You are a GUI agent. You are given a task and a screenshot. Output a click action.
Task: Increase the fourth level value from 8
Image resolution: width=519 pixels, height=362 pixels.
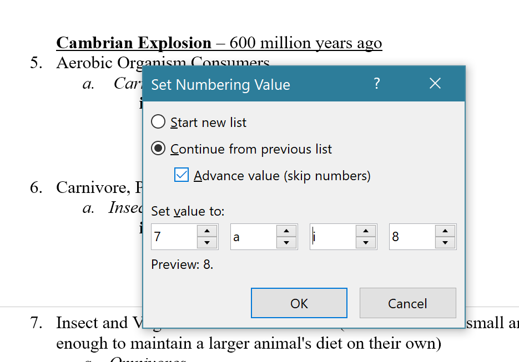coord(445,231)
